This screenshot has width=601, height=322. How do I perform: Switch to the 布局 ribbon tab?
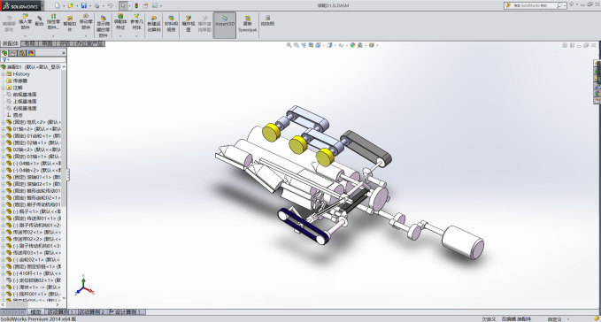[x=29, y=43]
